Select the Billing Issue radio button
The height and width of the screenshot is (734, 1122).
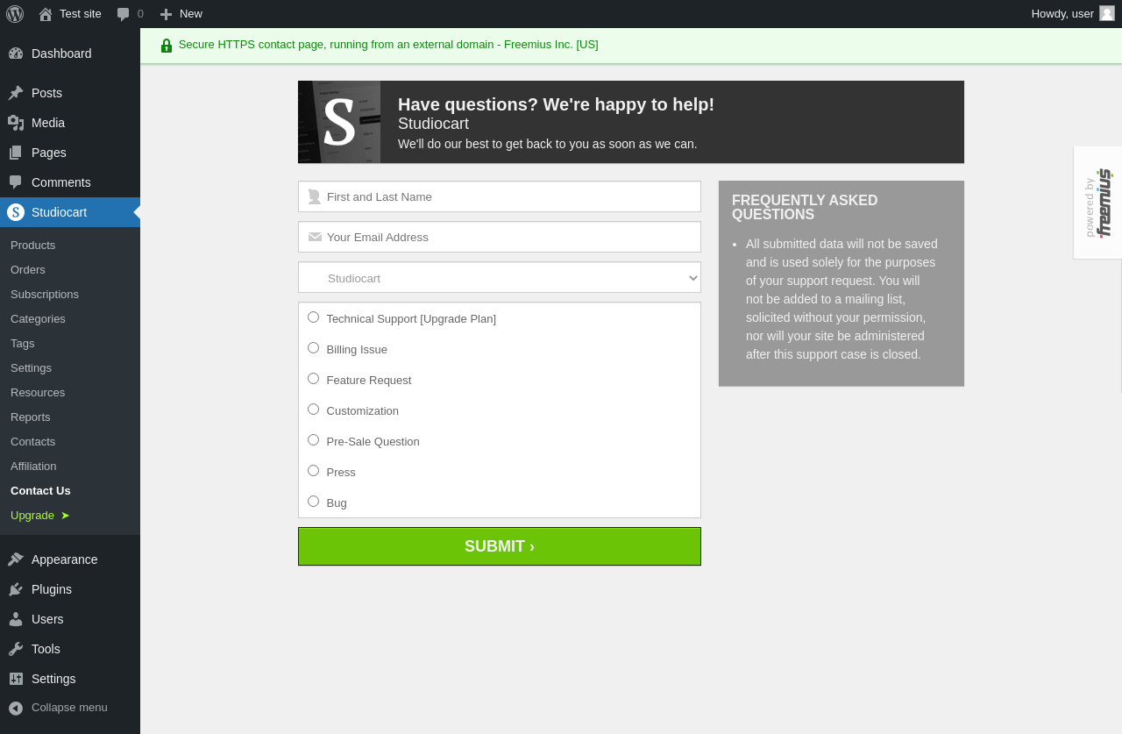[x=314, y=348]
